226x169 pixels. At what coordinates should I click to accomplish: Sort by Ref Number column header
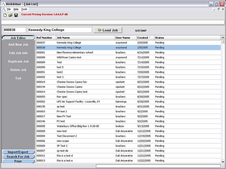[x=45, y=37]
